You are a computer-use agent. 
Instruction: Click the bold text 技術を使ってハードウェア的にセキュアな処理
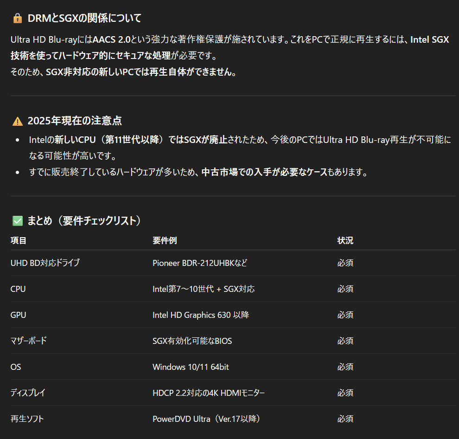click(x=91, y=55)
